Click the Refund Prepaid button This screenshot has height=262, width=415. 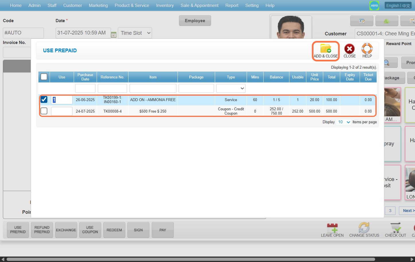click(x=42, y=230)
